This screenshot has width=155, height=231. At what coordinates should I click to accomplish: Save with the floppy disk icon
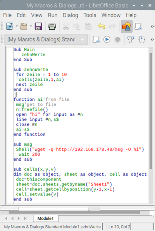pos(38,26)
